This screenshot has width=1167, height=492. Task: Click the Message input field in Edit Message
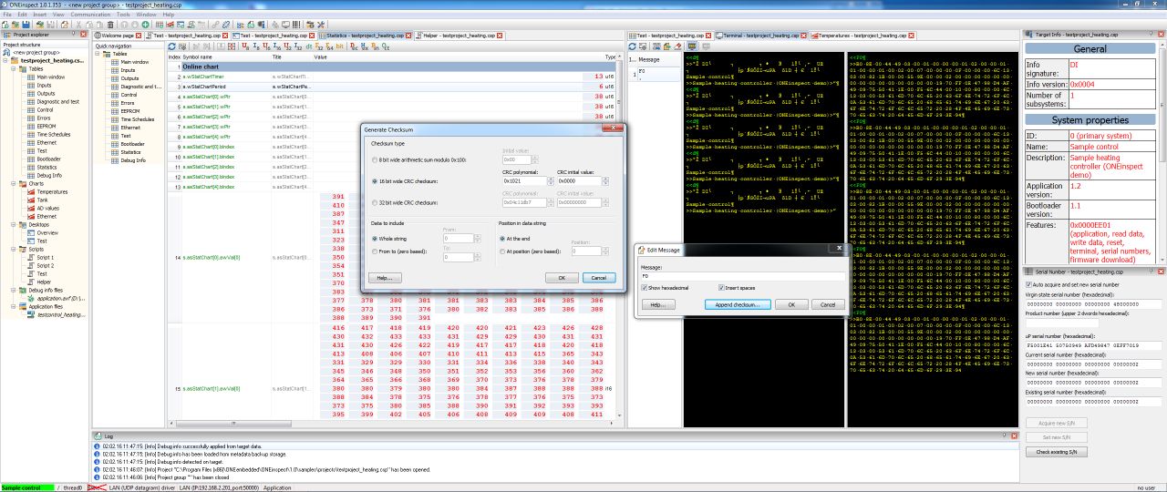(741, 274)
